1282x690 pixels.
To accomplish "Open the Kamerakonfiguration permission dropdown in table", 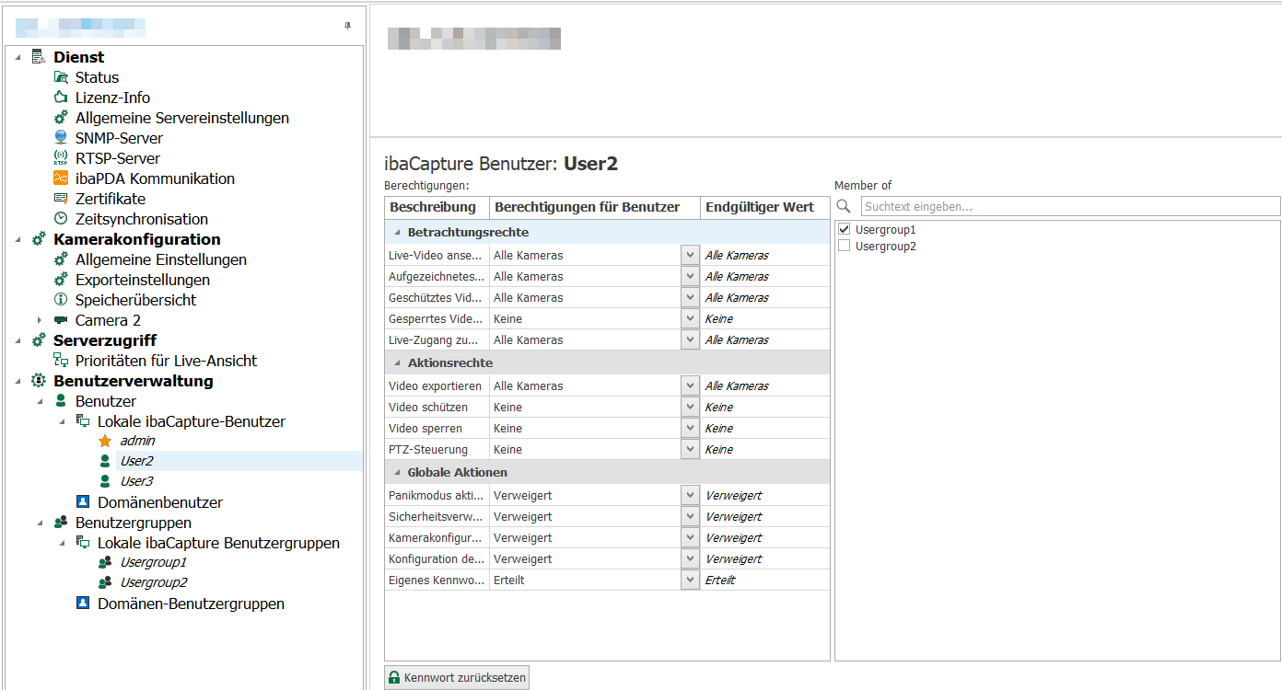I will (690, 537).
